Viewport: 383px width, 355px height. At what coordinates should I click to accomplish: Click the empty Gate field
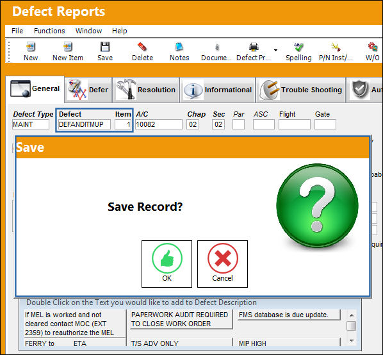(x=325, y=124)
